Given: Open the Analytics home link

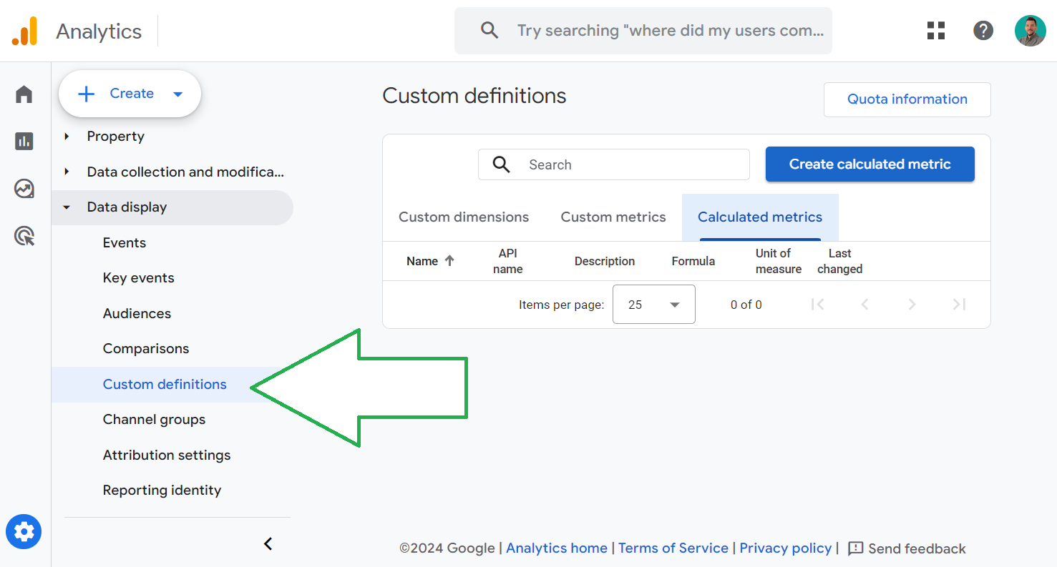Looking at the screenshot, I should tap(557, 548).
